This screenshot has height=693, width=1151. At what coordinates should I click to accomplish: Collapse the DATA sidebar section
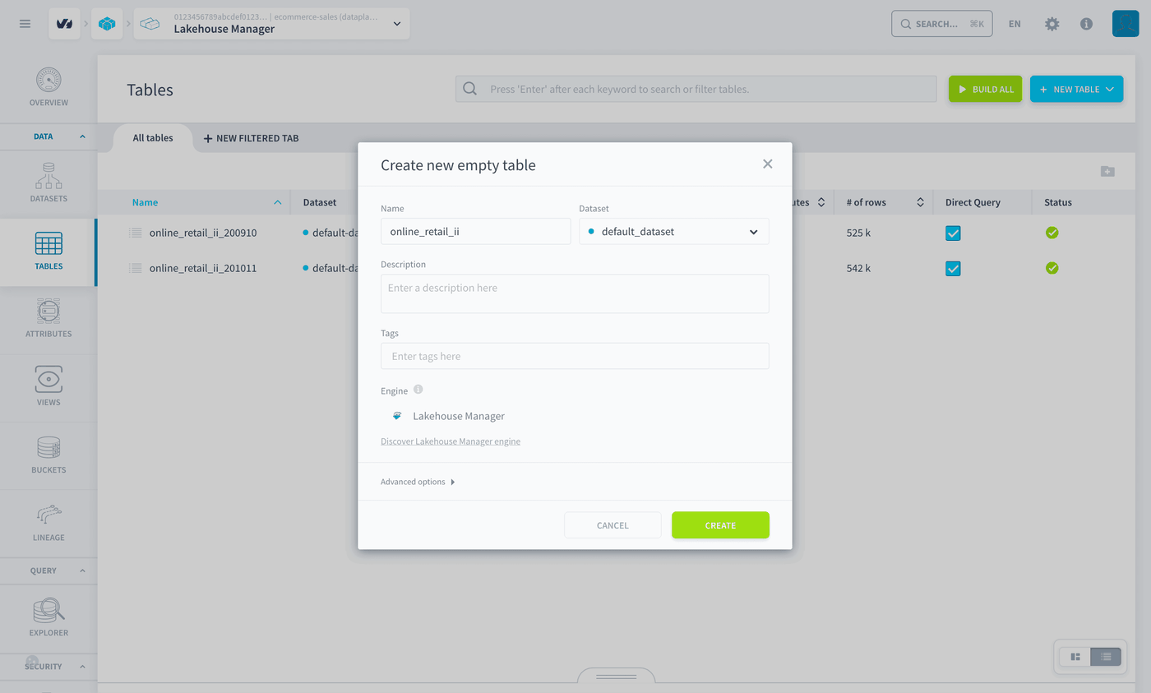[x=49, y=136]
